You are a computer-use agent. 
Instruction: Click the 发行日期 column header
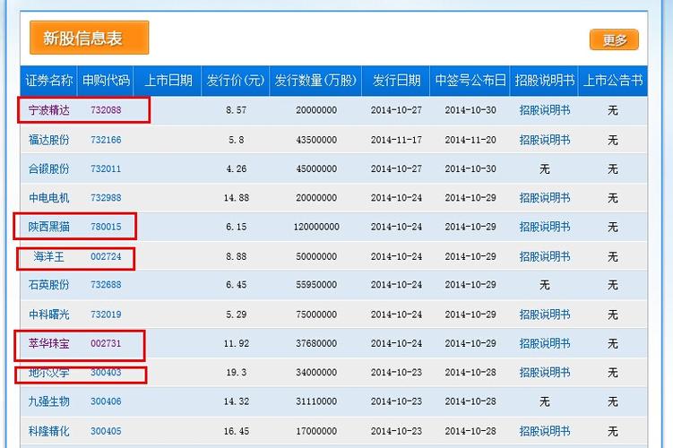(x=396, y=81)
